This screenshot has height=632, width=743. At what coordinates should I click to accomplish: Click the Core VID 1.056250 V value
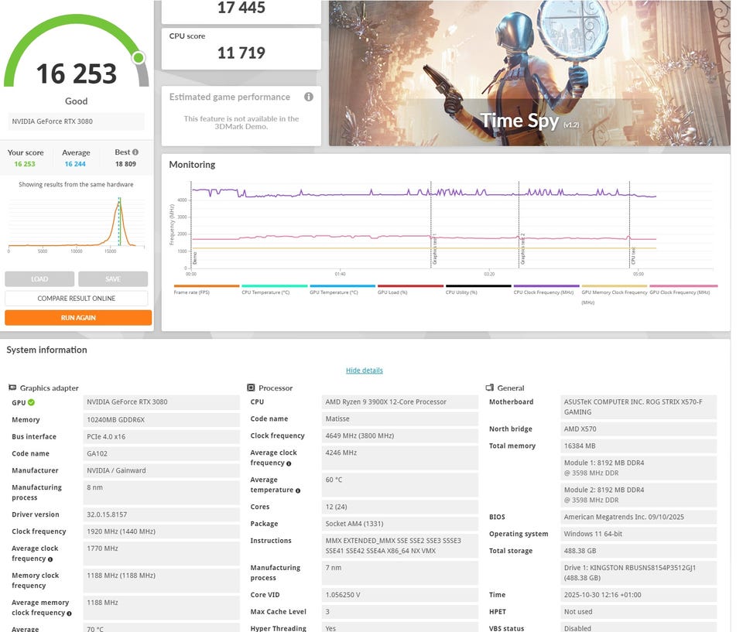(400, 595)
